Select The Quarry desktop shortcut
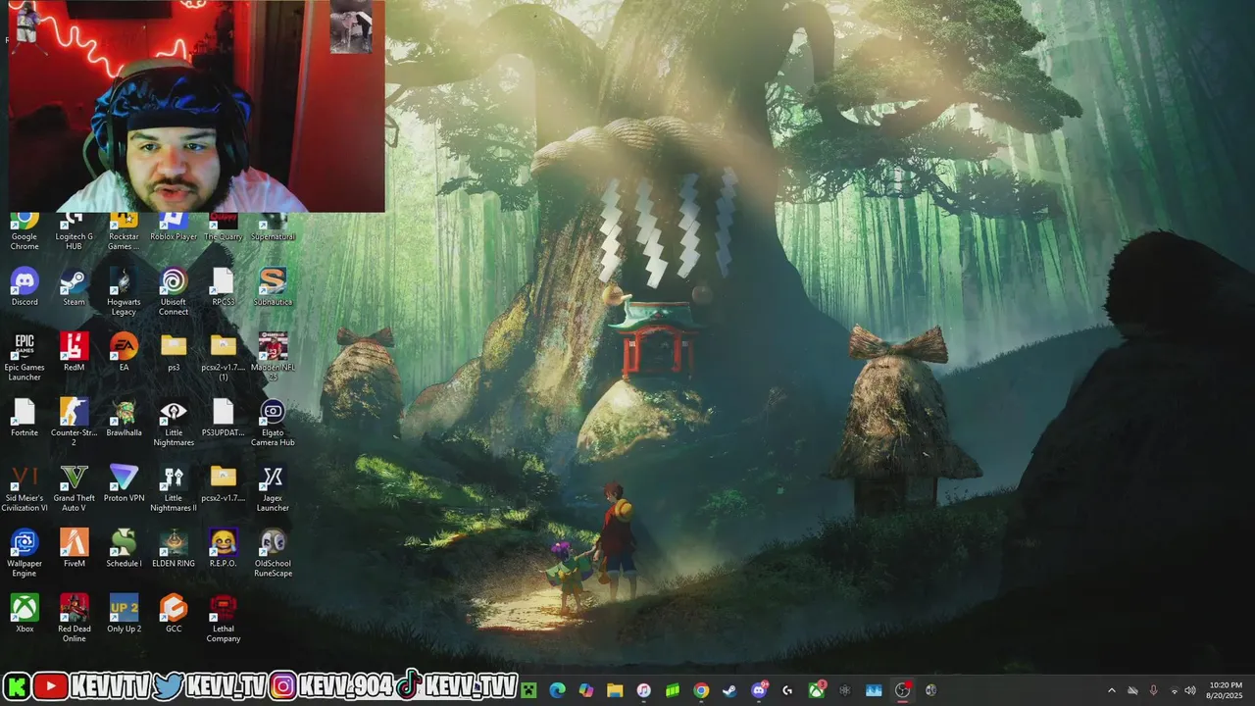The image size is (1255, 706). (x=223, y=227)
